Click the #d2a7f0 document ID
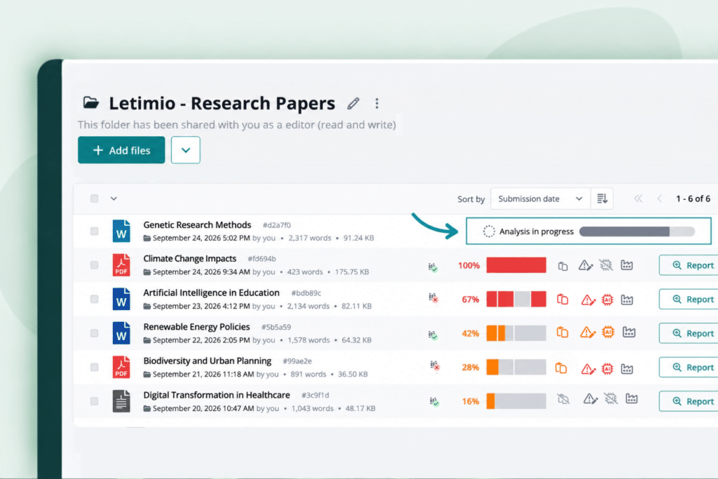718x479 pixels. 276,225
